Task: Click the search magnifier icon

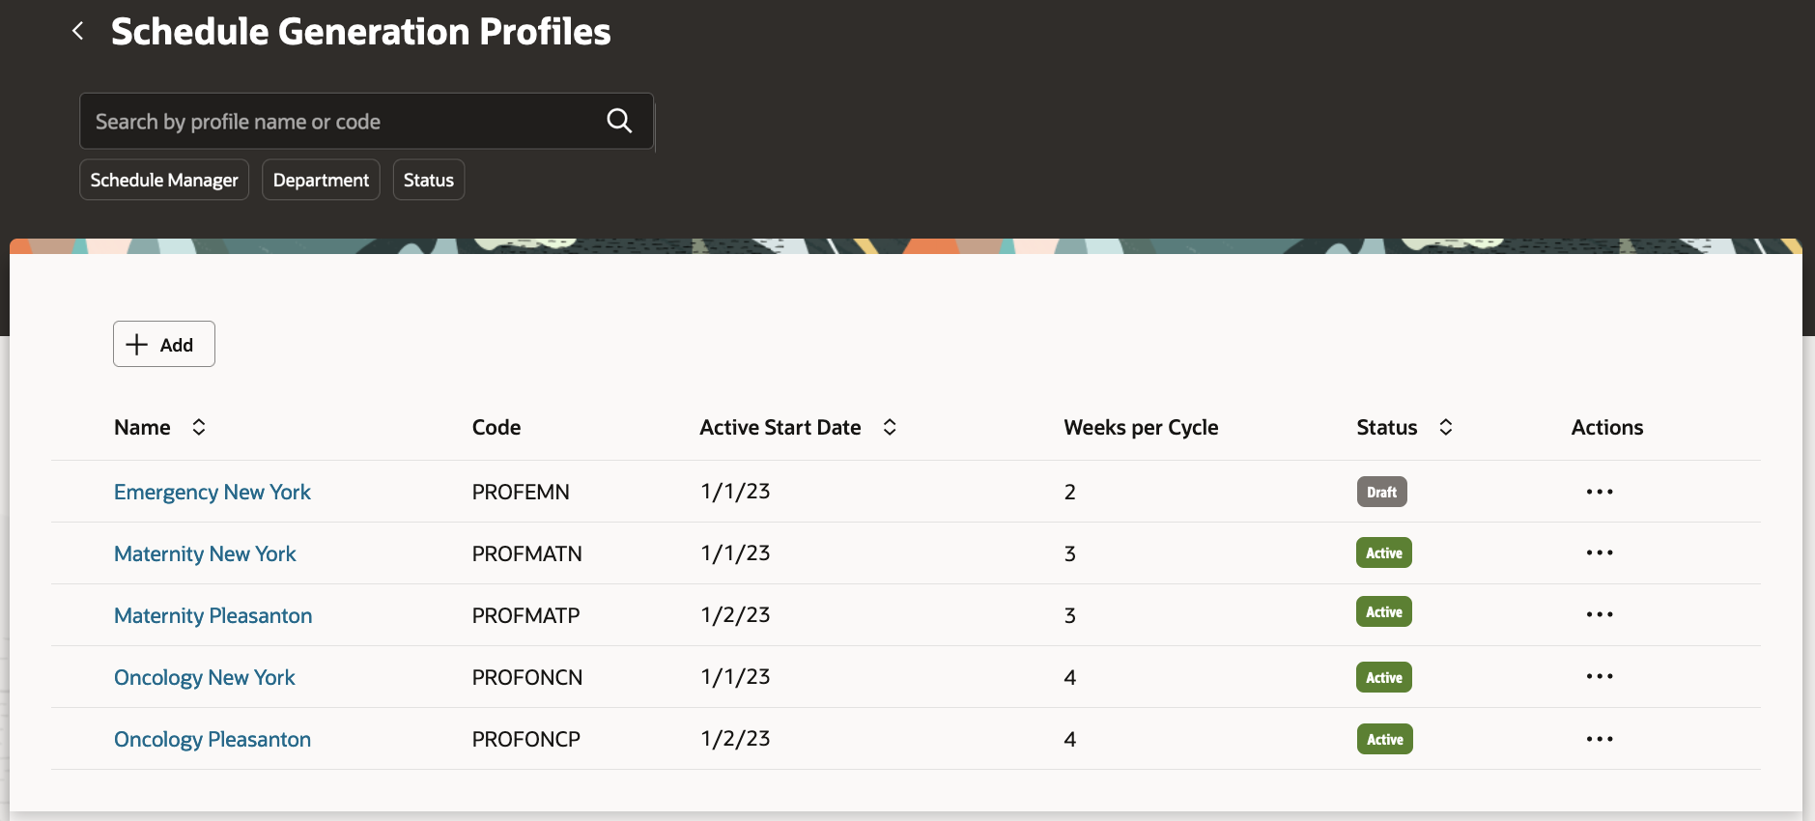Action: [619, 121]
